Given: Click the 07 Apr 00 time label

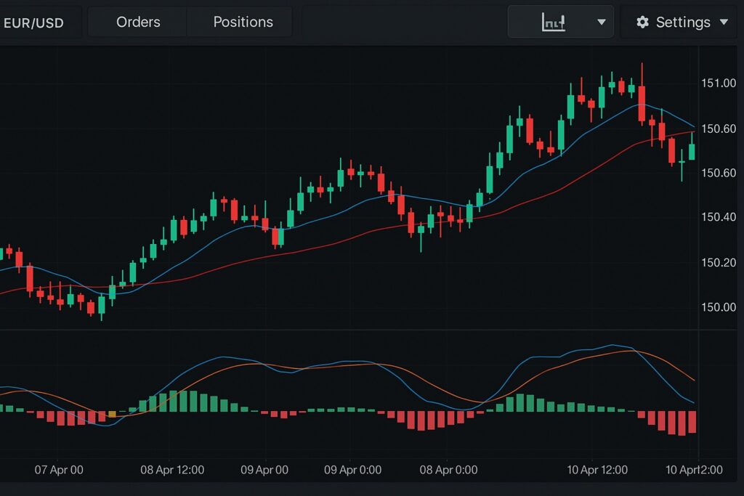Looking at the screenshot, I should click(59, 470).
